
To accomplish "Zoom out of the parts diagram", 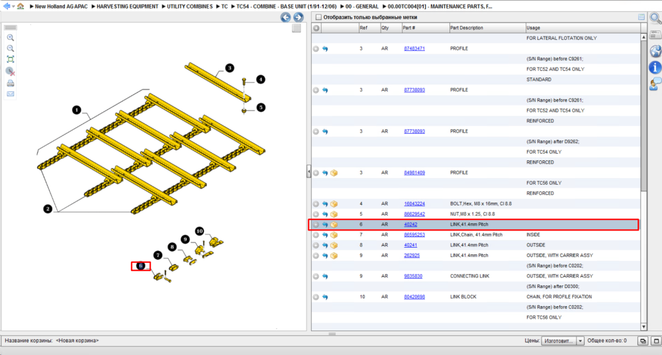I will (x=11, y=48).
